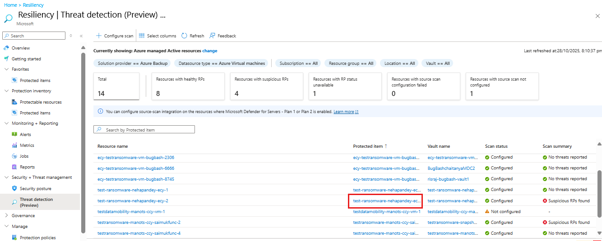This screenshot has height=241, width=602.
Task: Click the change link beside Active resources
Action: tap(210, 51)
